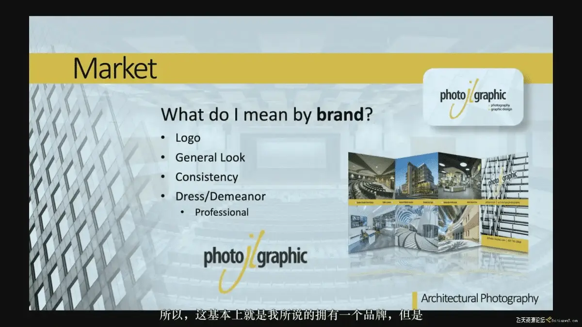Click the 'Market' slide title
The height and width of the screenshot is (327, 582).
(x=115, y=68)
